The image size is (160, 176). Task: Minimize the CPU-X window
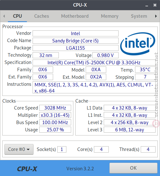147,5
